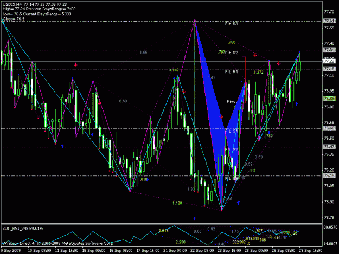Click the '25 Sep 00:00' time label

pyautogui.click(x=256, y=251)
